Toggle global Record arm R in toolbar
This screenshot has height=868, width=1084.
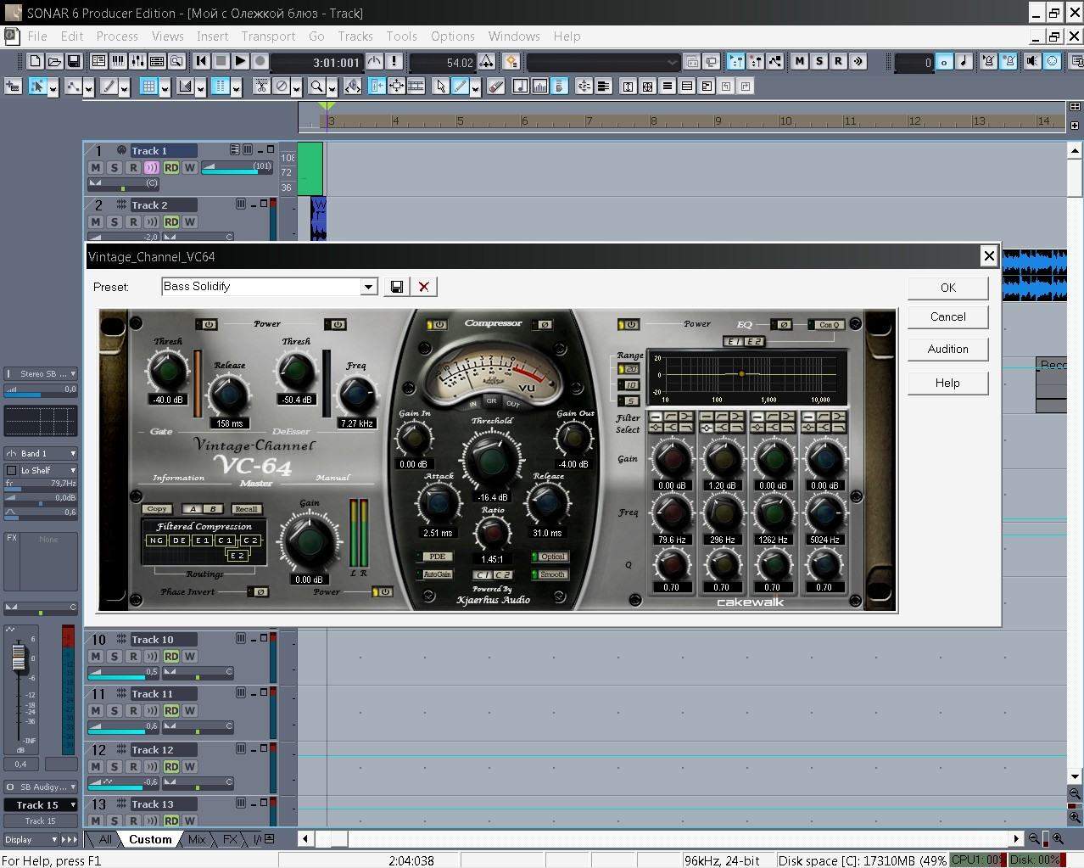[838, 61]
